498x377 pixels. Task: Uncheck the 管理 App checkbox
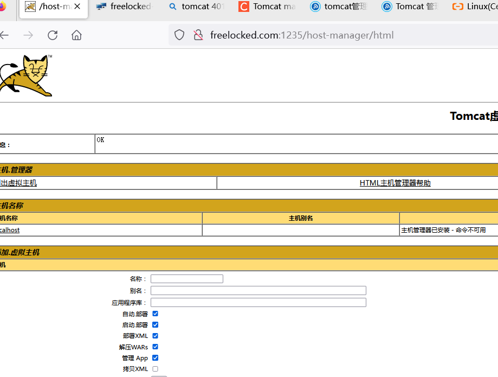click(x=156, y=358)
